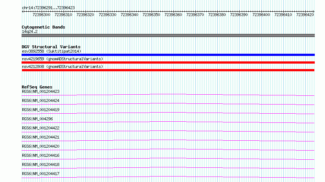
Task: Open transcript RGS6|NM_001204423
Action: click(x=41, y=91)
